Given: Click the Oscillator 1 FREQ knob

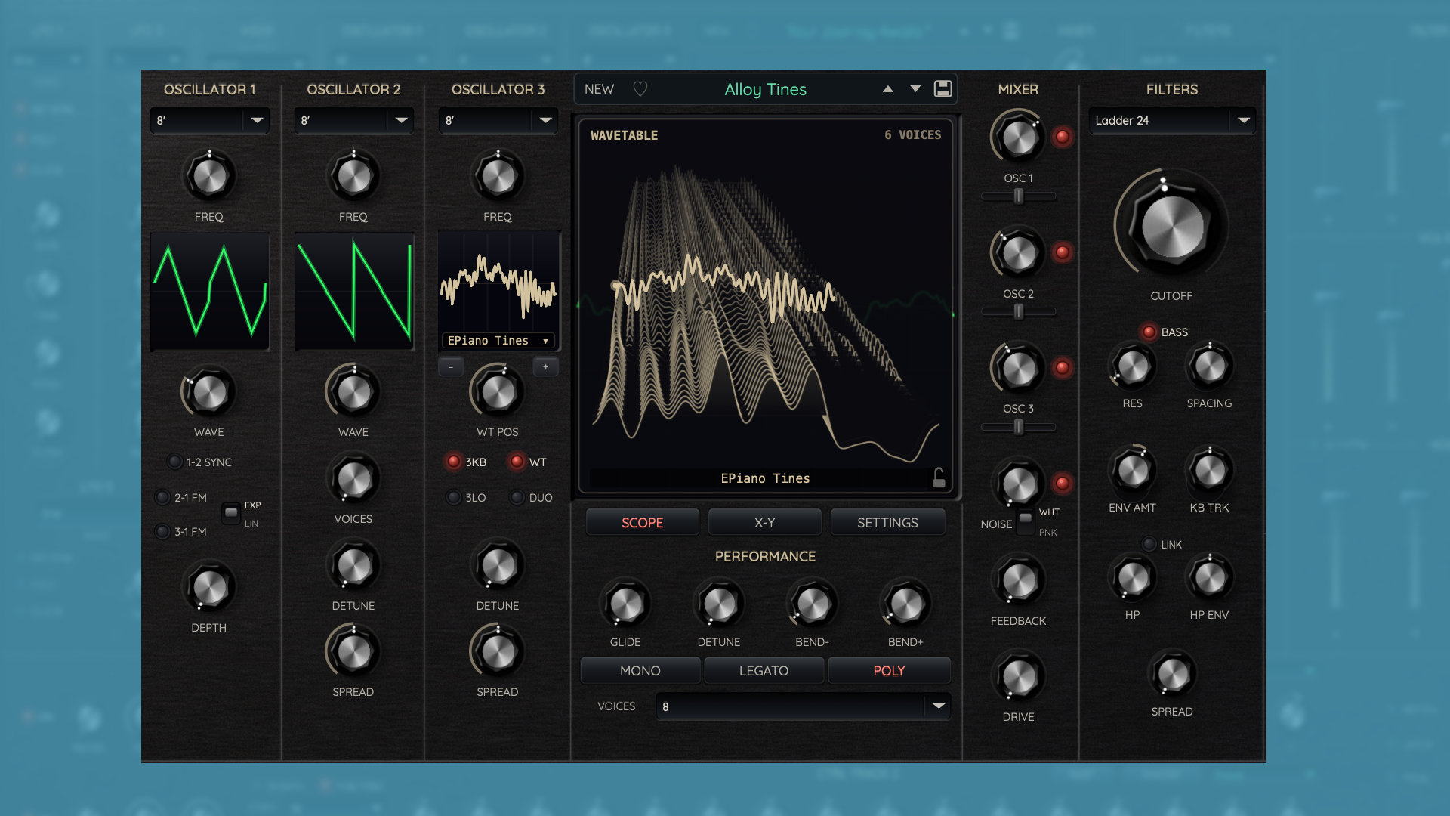Looking at the screenshot, I should (x=209, y=176).
